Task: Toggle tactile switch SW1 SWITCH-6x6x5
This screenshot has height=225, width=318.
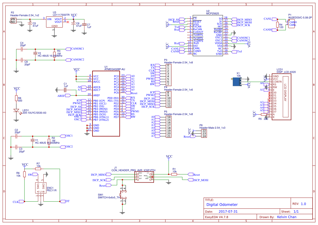Action: [x=124, y=195]
